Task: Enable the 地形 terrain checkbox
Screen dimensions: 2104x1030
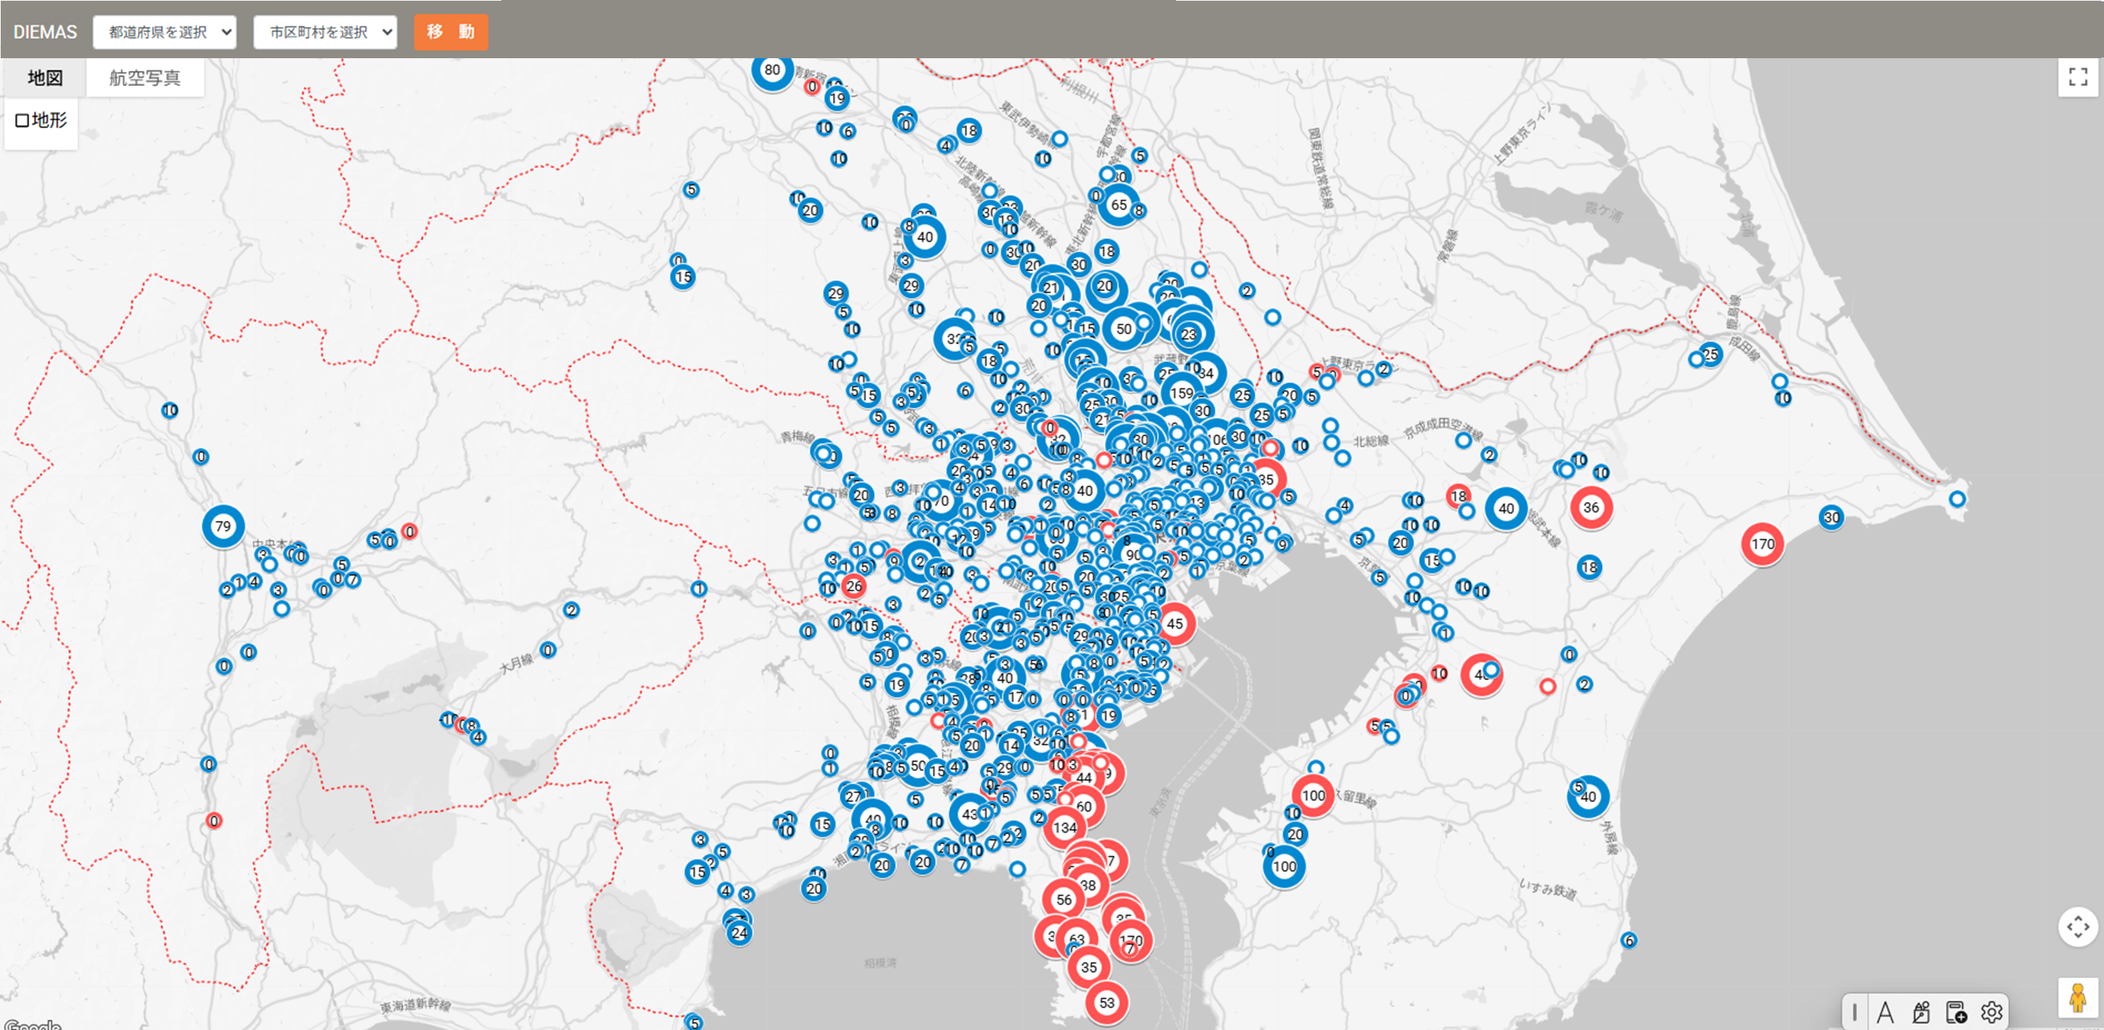Action: (23, 121)
